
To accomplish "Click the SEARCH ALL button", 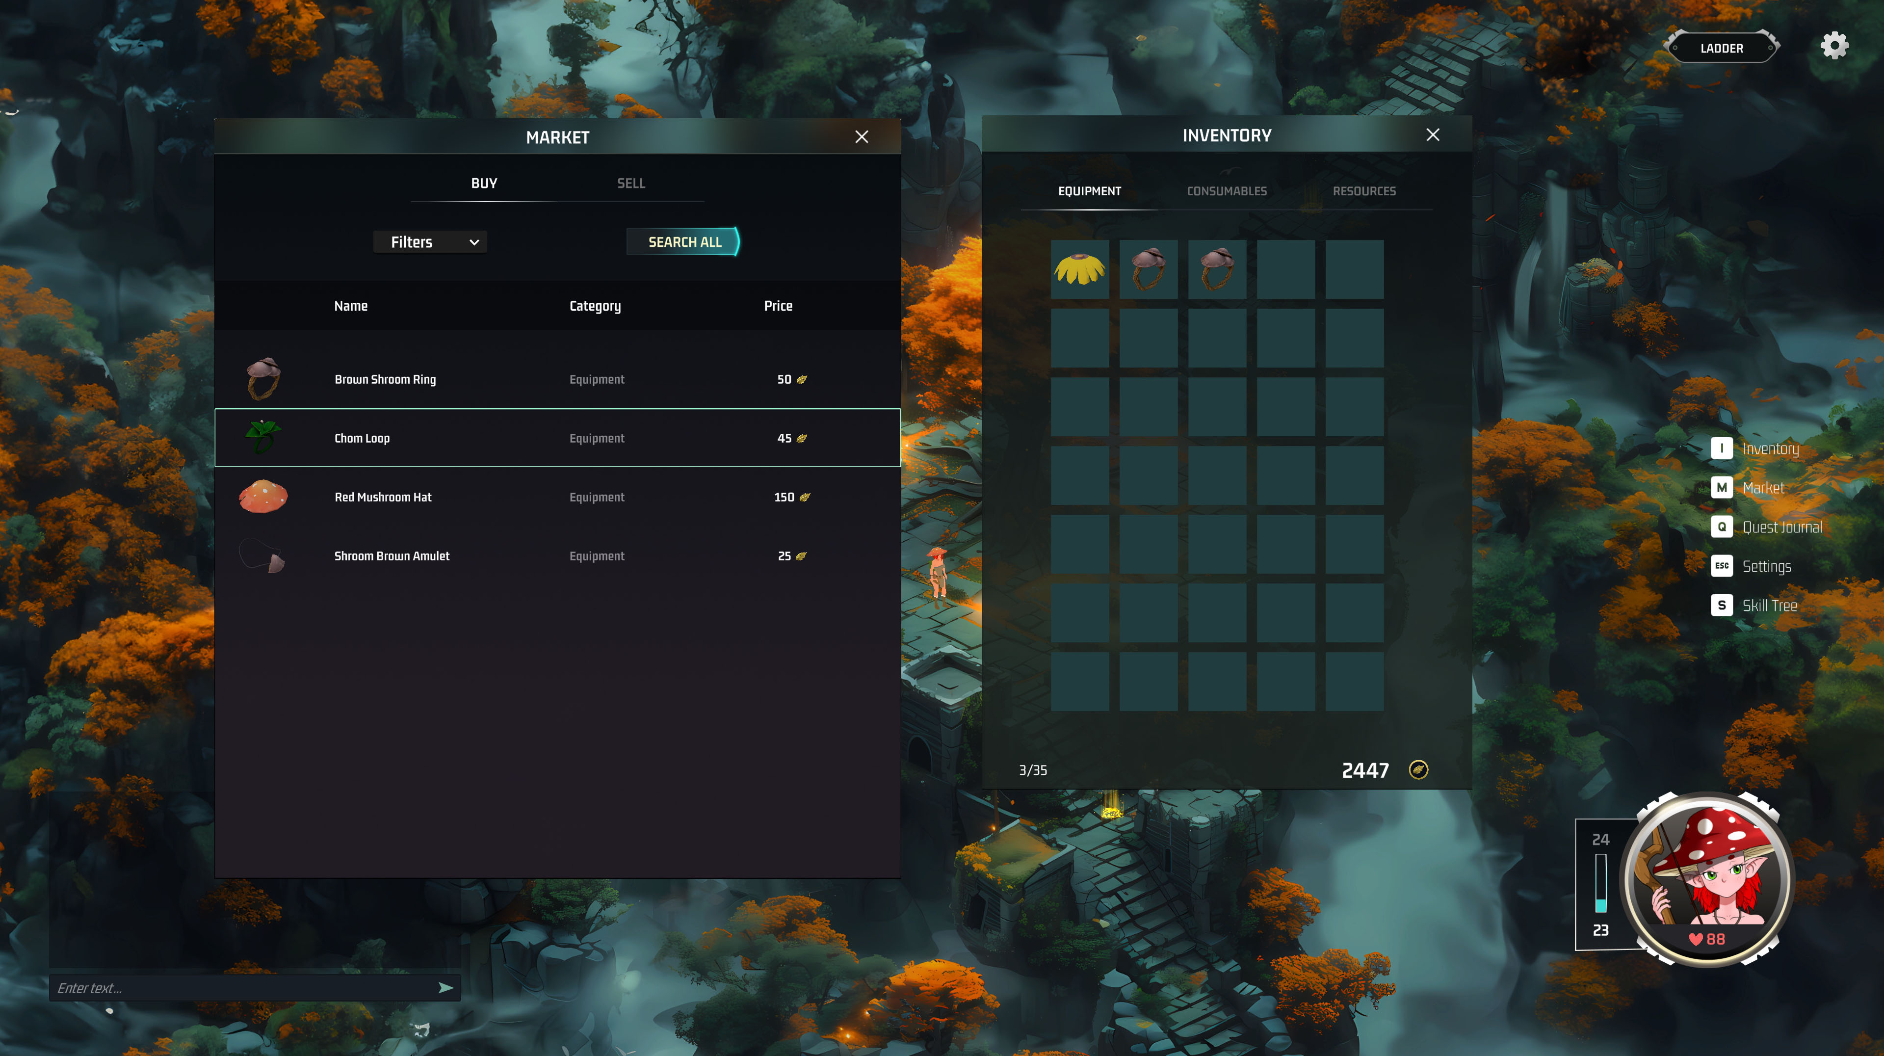I will click(x=684, y=242).
